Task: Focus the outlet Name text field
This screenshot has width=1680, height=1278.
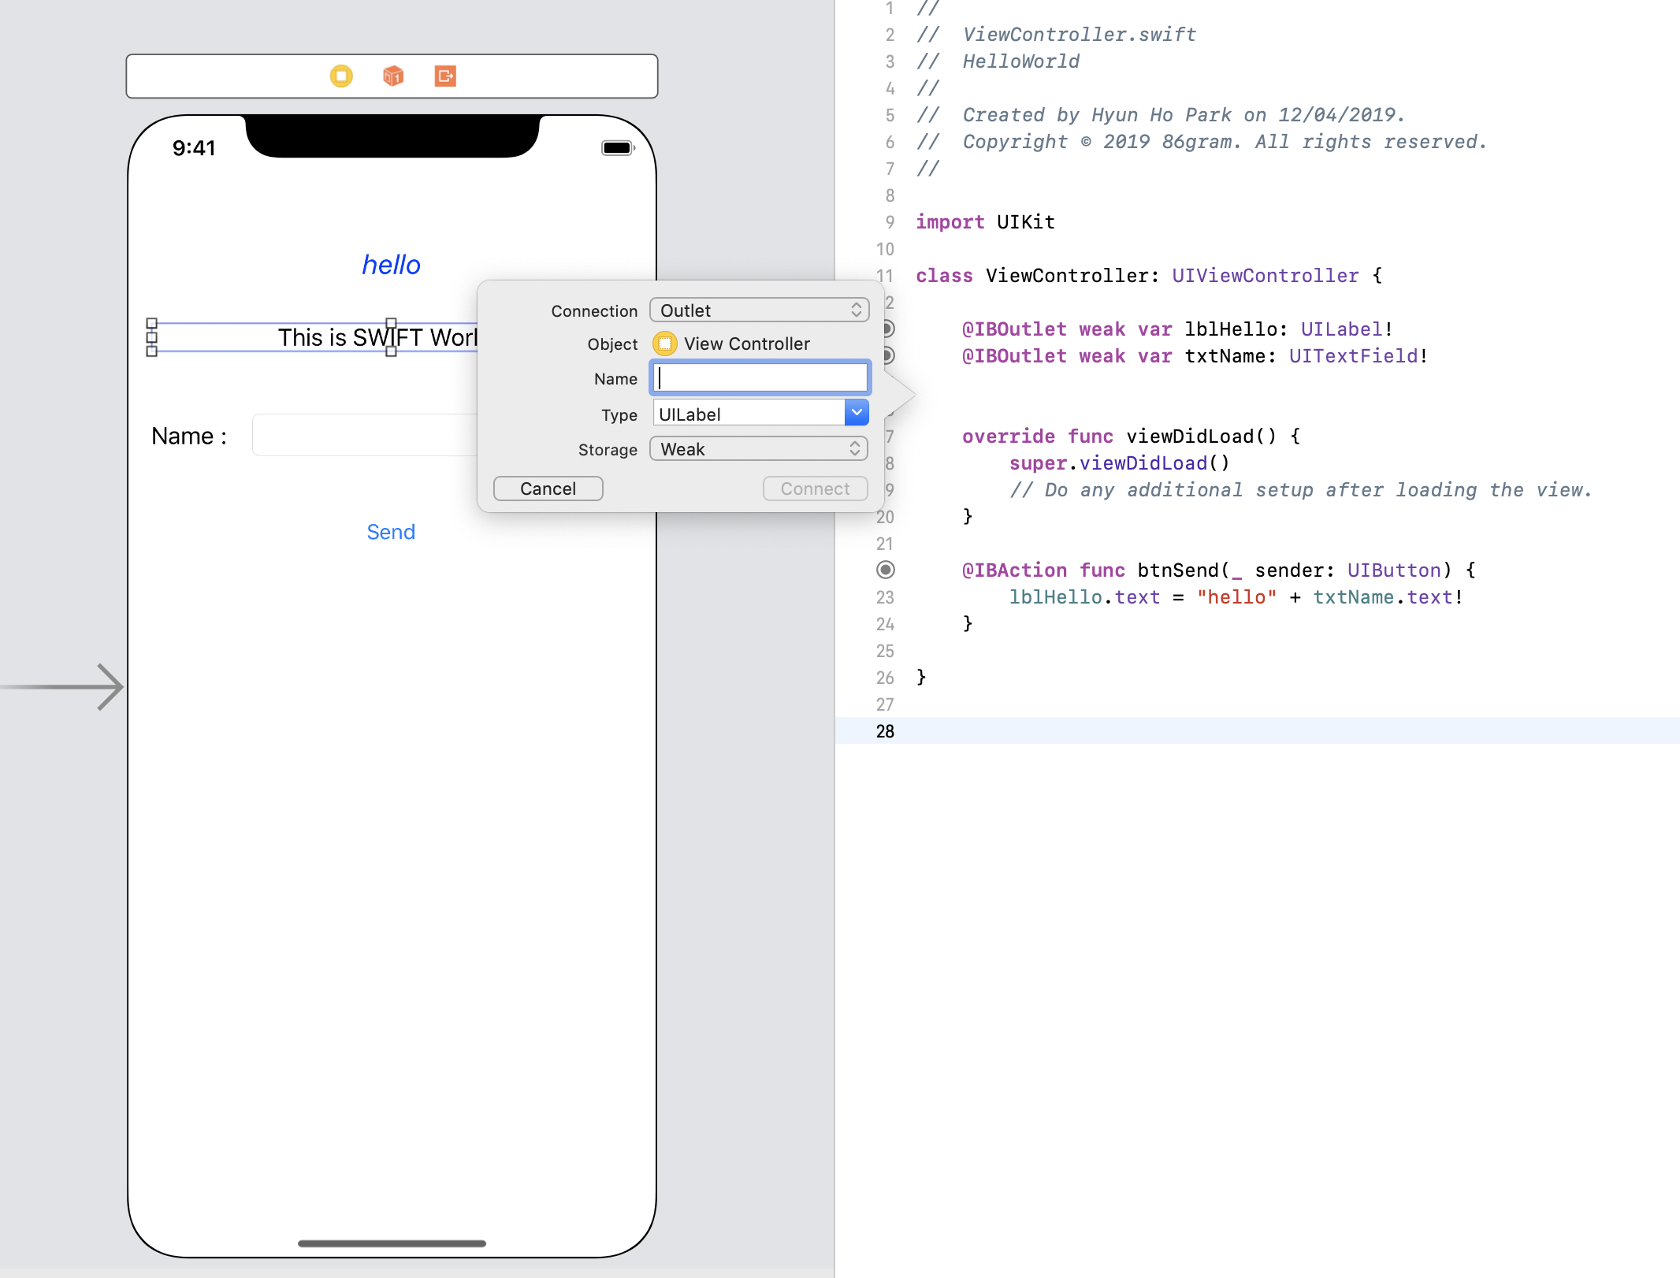Action: click(760, 378)
